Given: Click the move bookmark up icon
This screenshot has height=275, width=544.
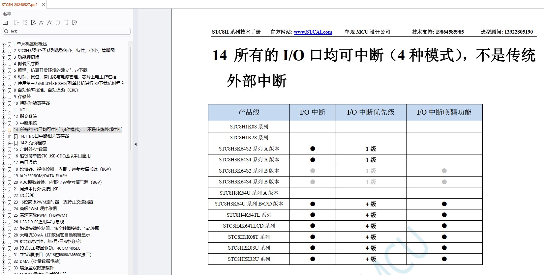Looking at the screenshot, I should coord(58,23).
